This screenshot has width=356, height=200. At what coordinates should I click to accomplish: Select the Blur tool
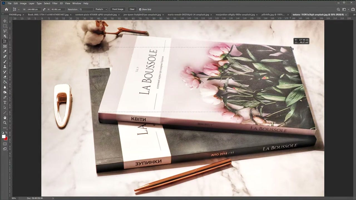click(x=5, y=87)
